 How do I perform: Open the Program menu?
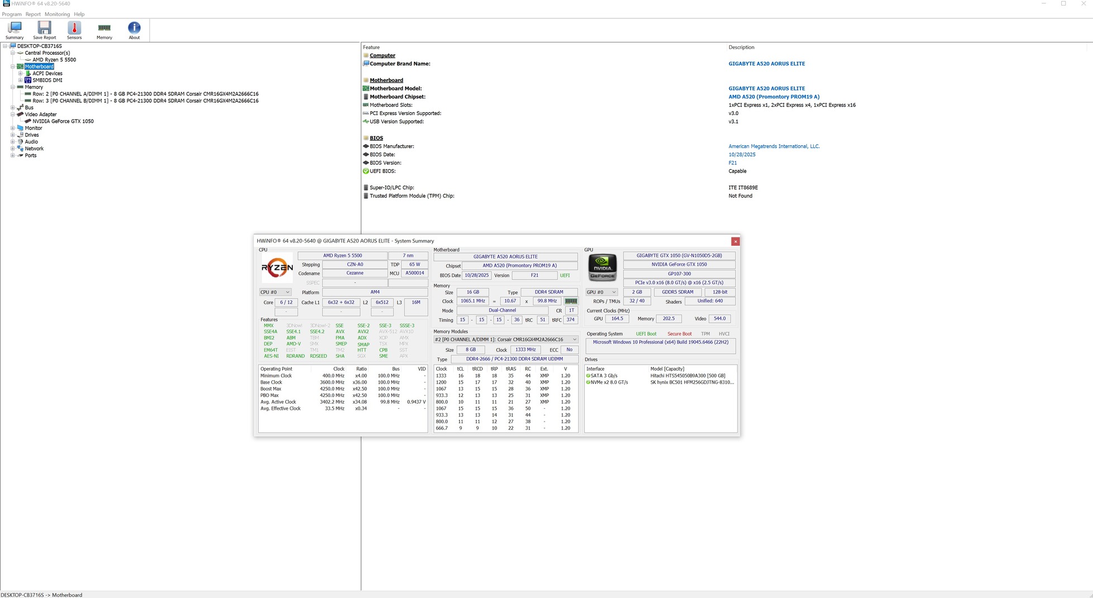[11, 14]
